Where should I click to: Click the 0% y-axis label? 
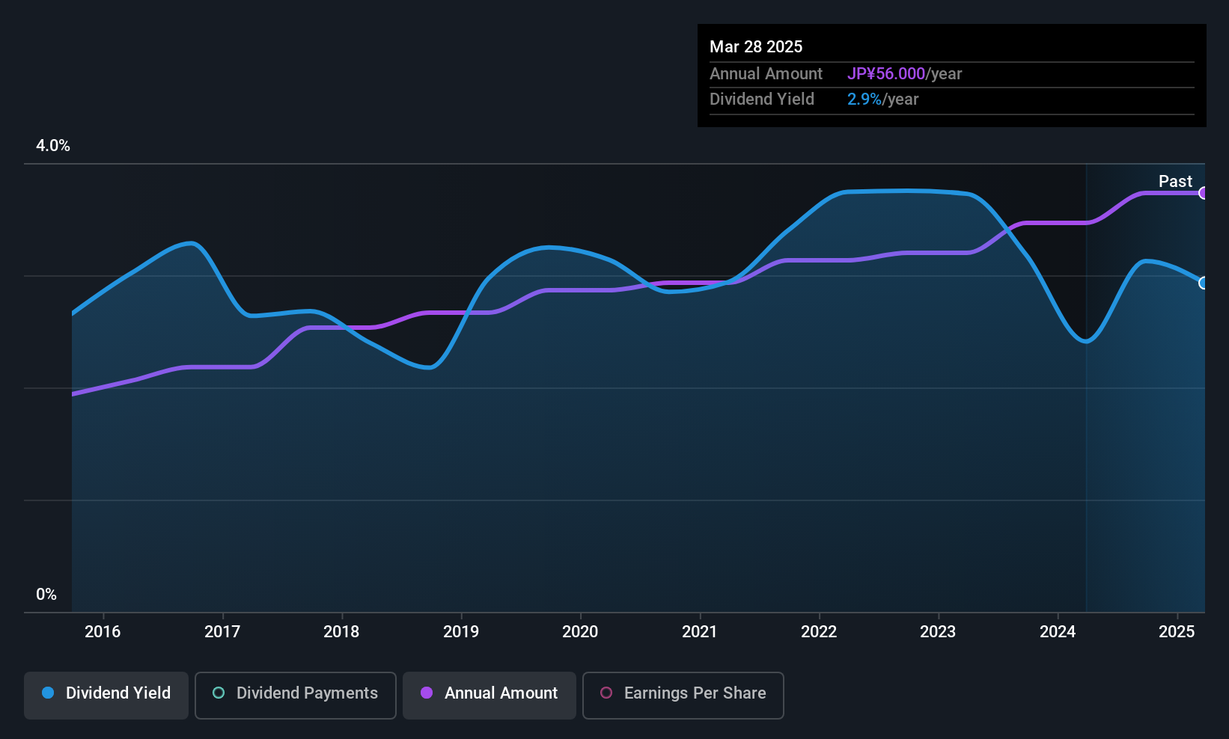click(46, 595)
